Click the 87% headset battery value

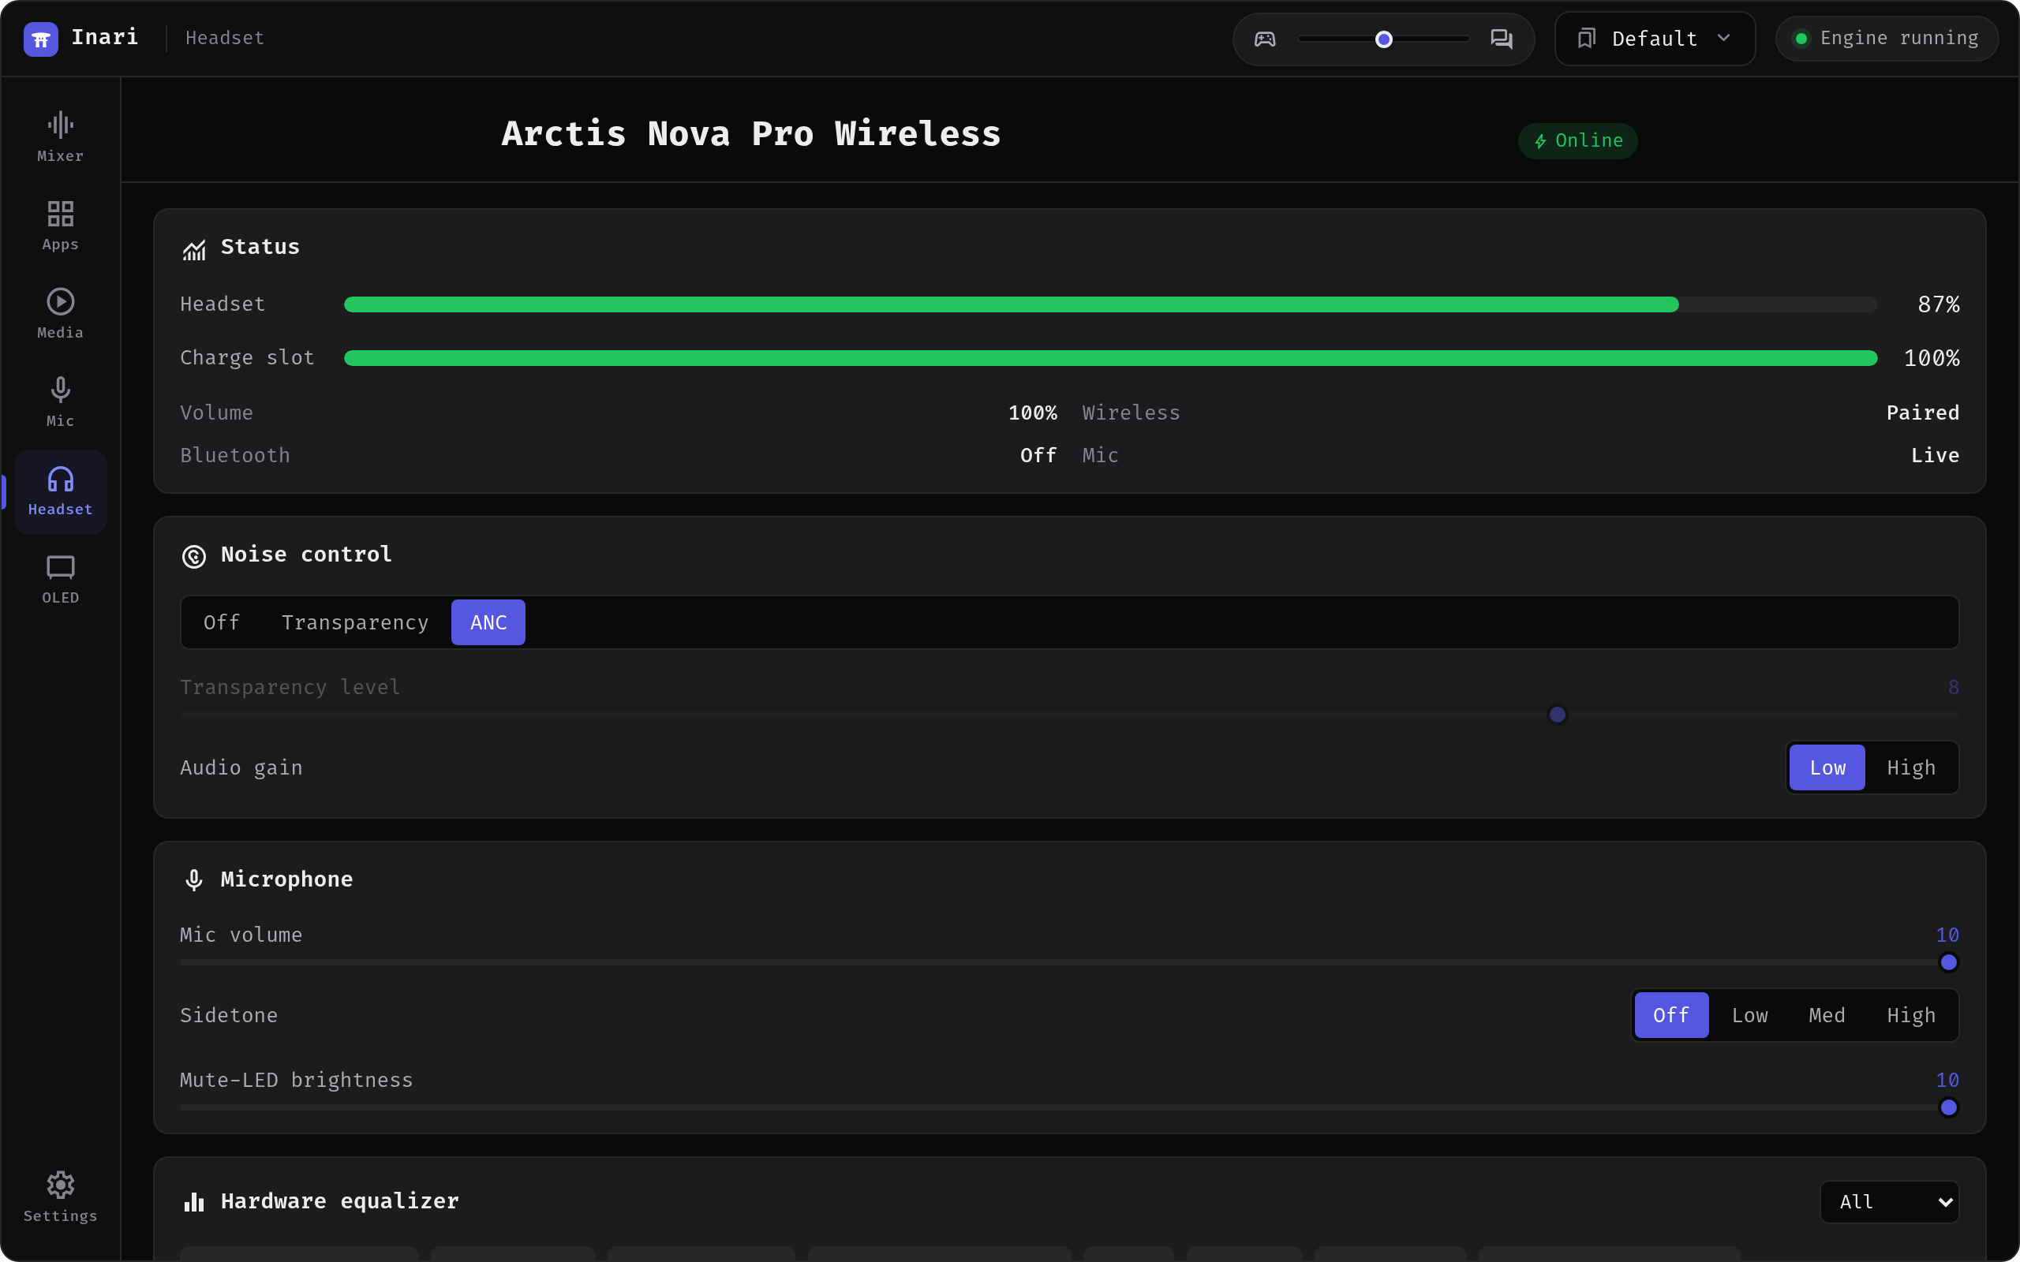tap(1938, 304)
